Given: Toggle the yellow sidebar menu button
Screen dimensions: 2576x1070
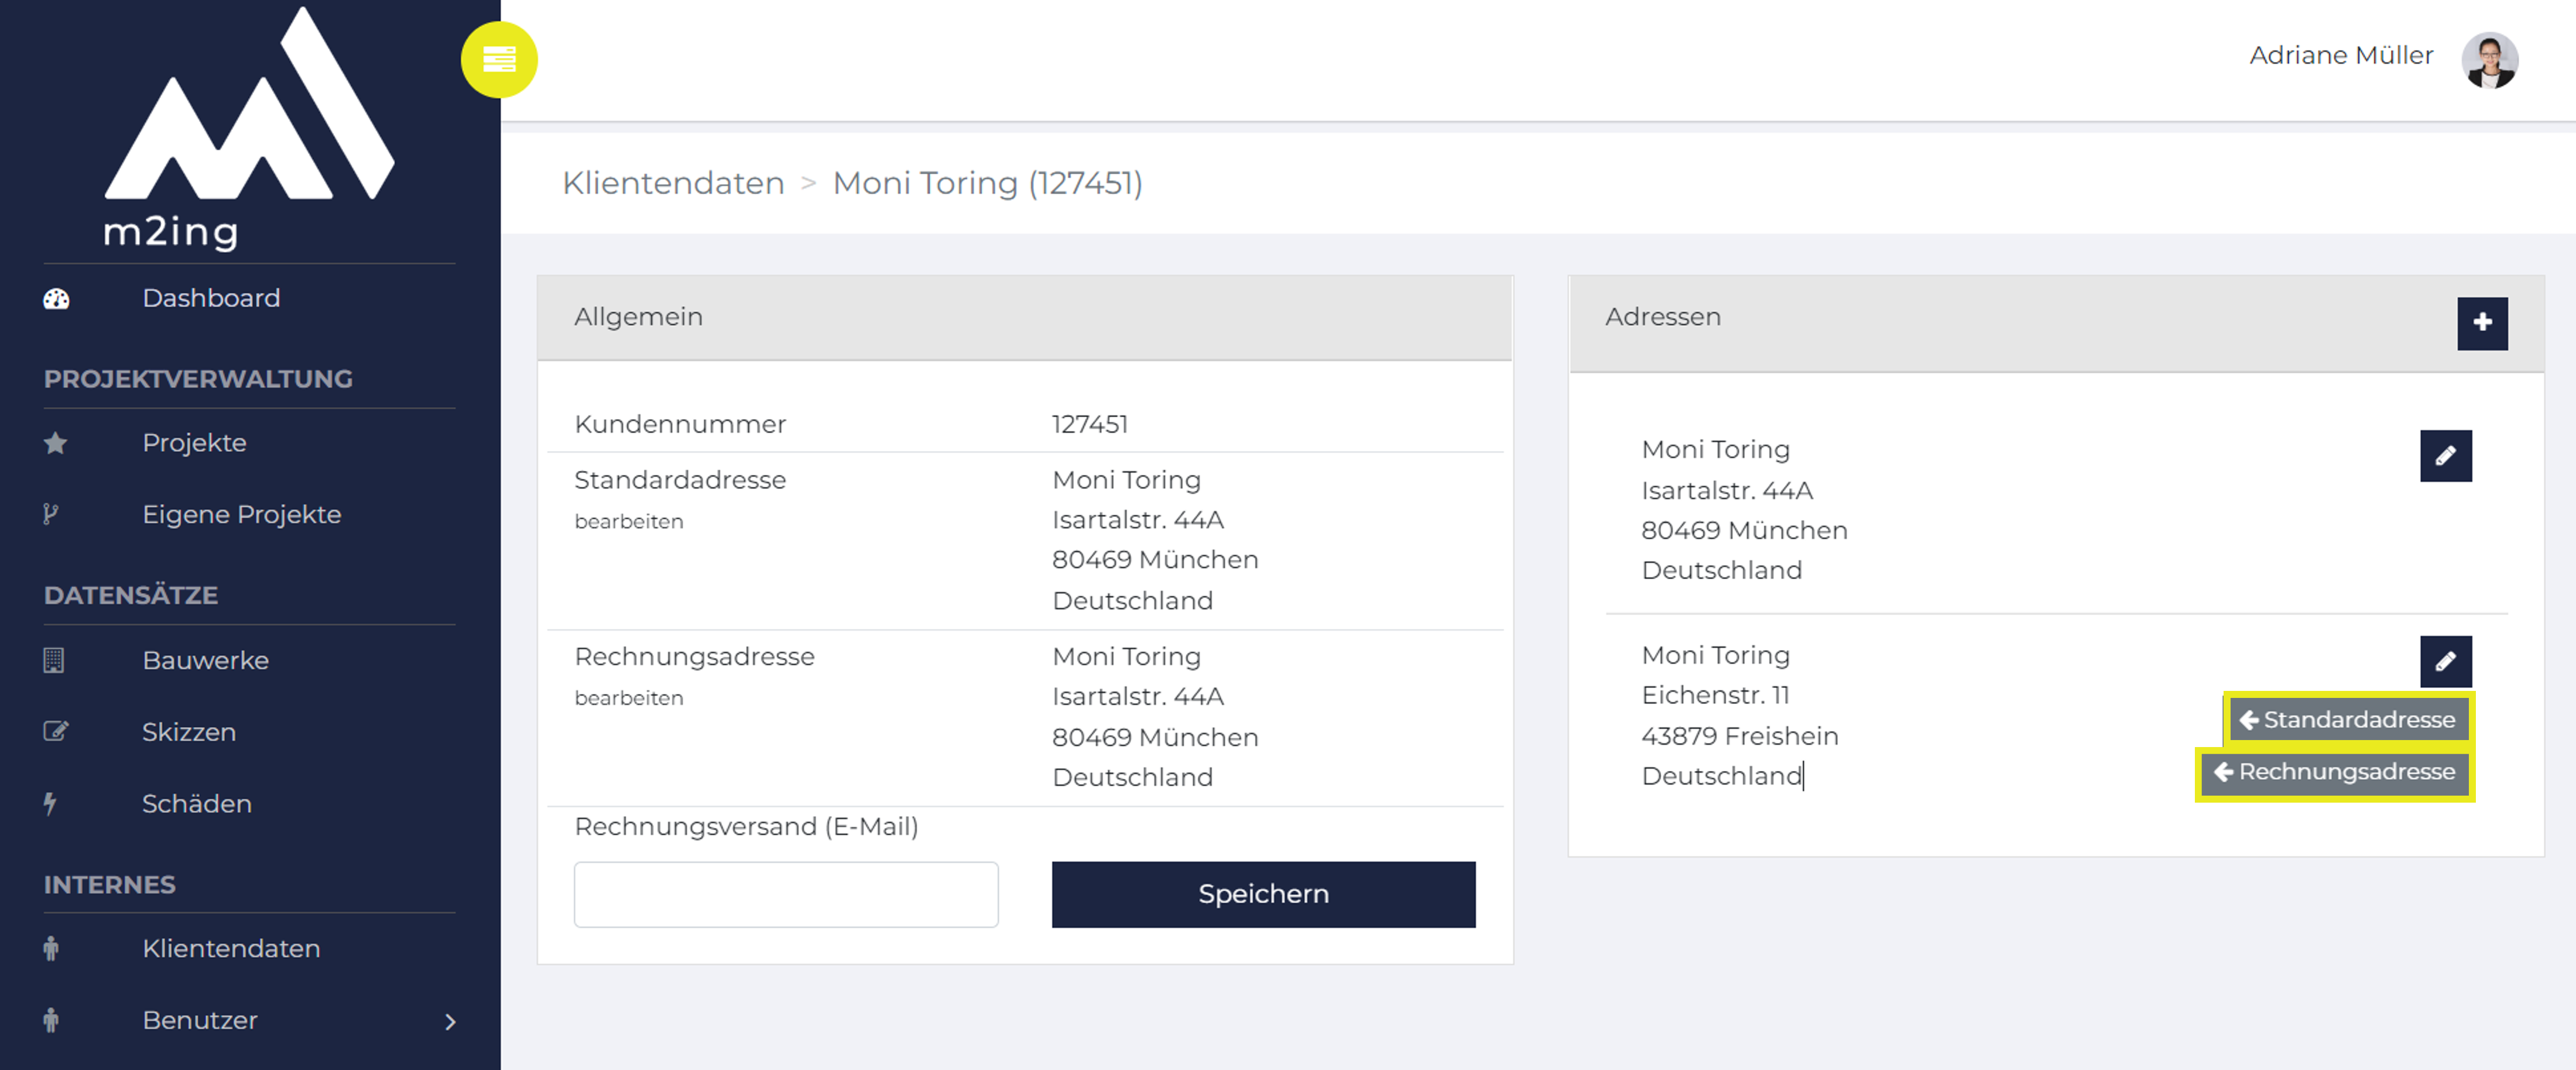Looking at the screenshot, I should coord(499,60).
